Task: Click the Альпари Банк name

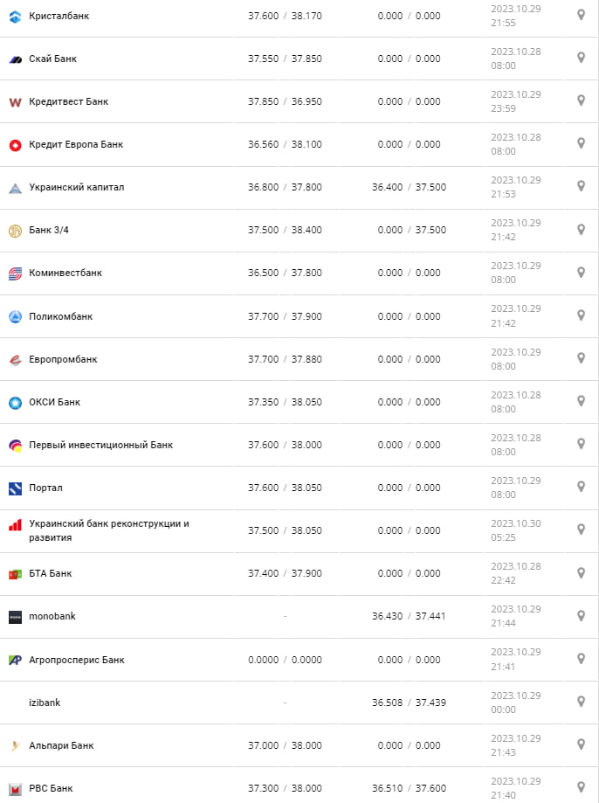Action: point(61,745)
